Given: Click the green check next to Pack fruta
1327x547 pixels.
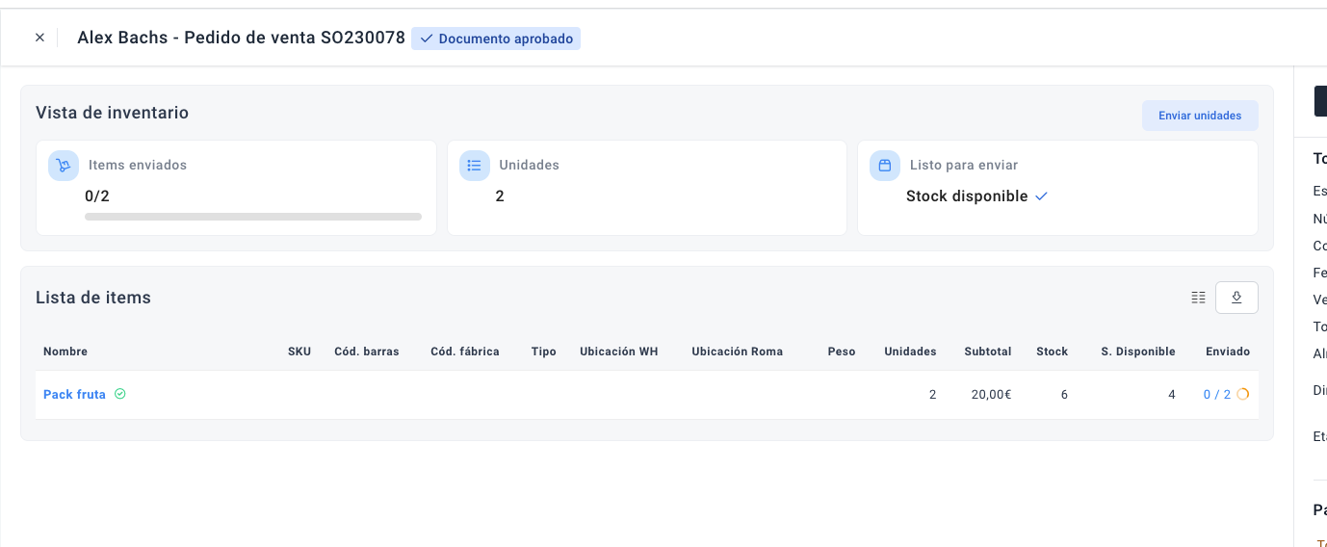Looking at the screenshot, I should 120,394.
